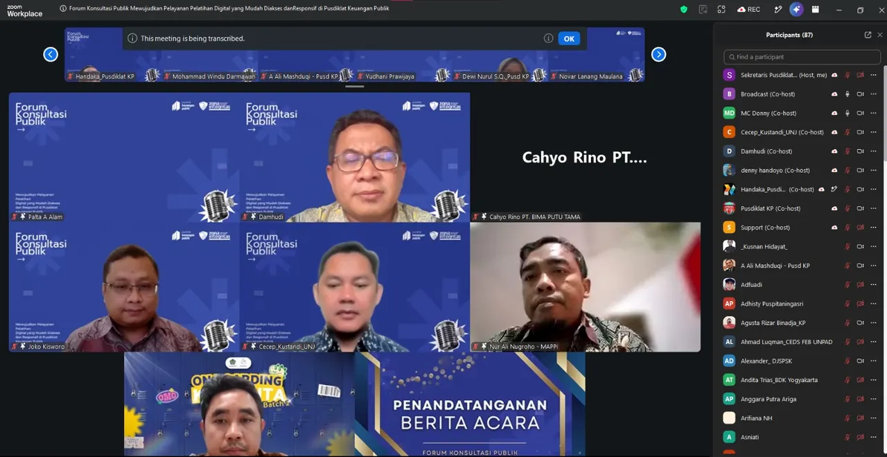This screenshot has height=457, width=887.
Task: Click camera-off icon for Arifiana NH
Action: tap(861, 418)
